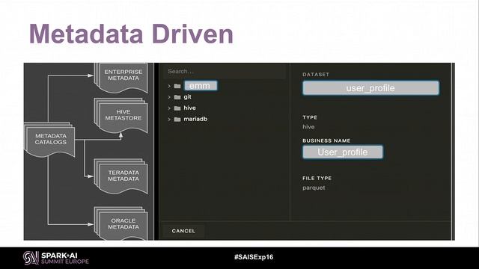
Task: Click the Search input field
Action: 225,72
